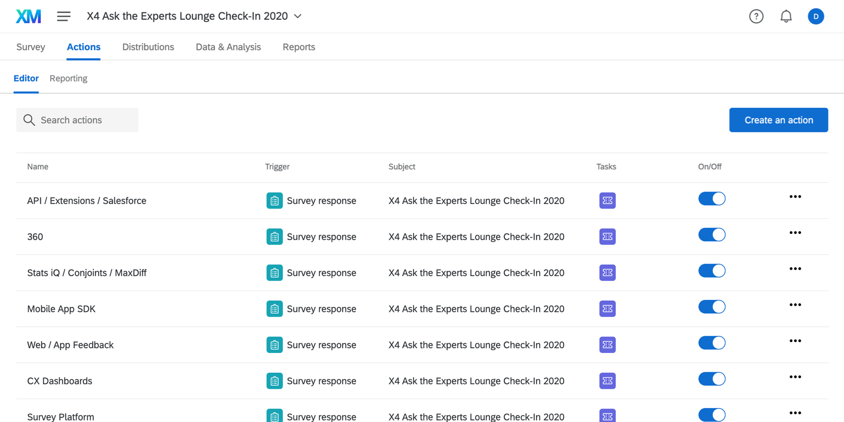
Task: Click the Name column header
Action: click(x=38, y=167)
